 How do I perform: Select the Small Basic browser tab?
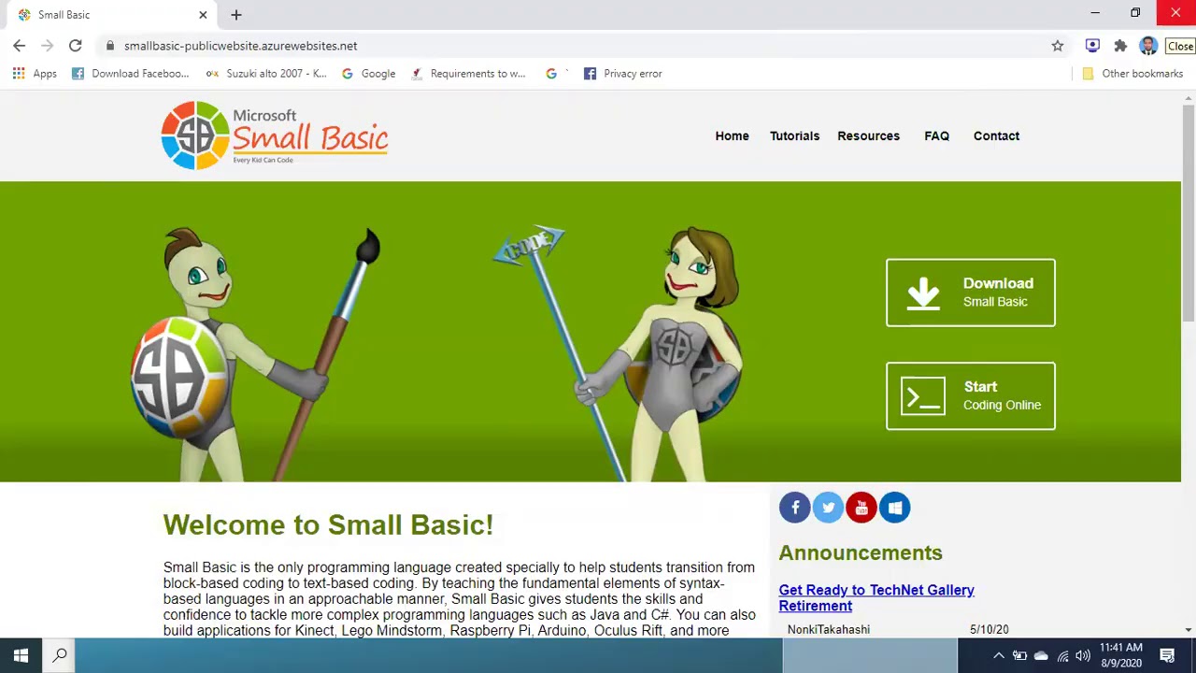(x=108, y=15)
